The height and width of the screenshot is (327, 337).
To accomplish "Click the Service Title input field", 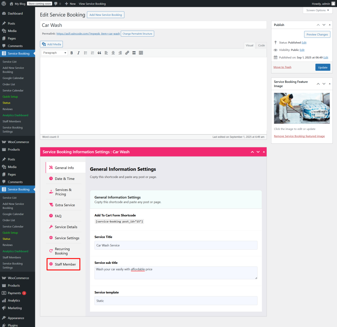I will click(x=176, y=245).
